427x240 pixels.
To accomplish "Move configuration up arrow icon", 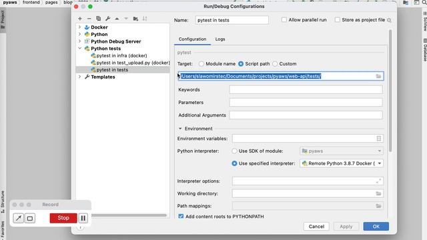I will point(117,19).
